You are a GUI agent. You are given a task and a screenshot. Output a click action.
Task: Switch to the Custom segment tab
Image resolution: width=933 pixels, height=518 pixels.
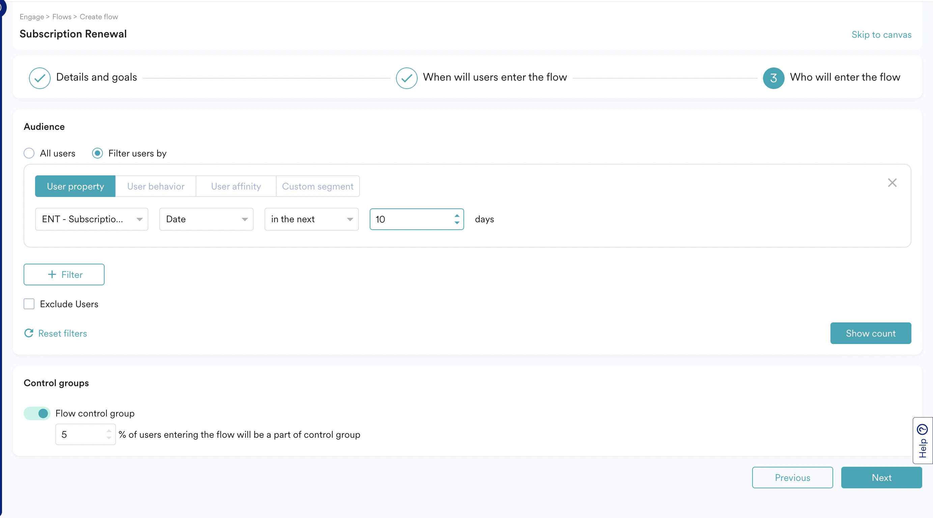(317, 186)
